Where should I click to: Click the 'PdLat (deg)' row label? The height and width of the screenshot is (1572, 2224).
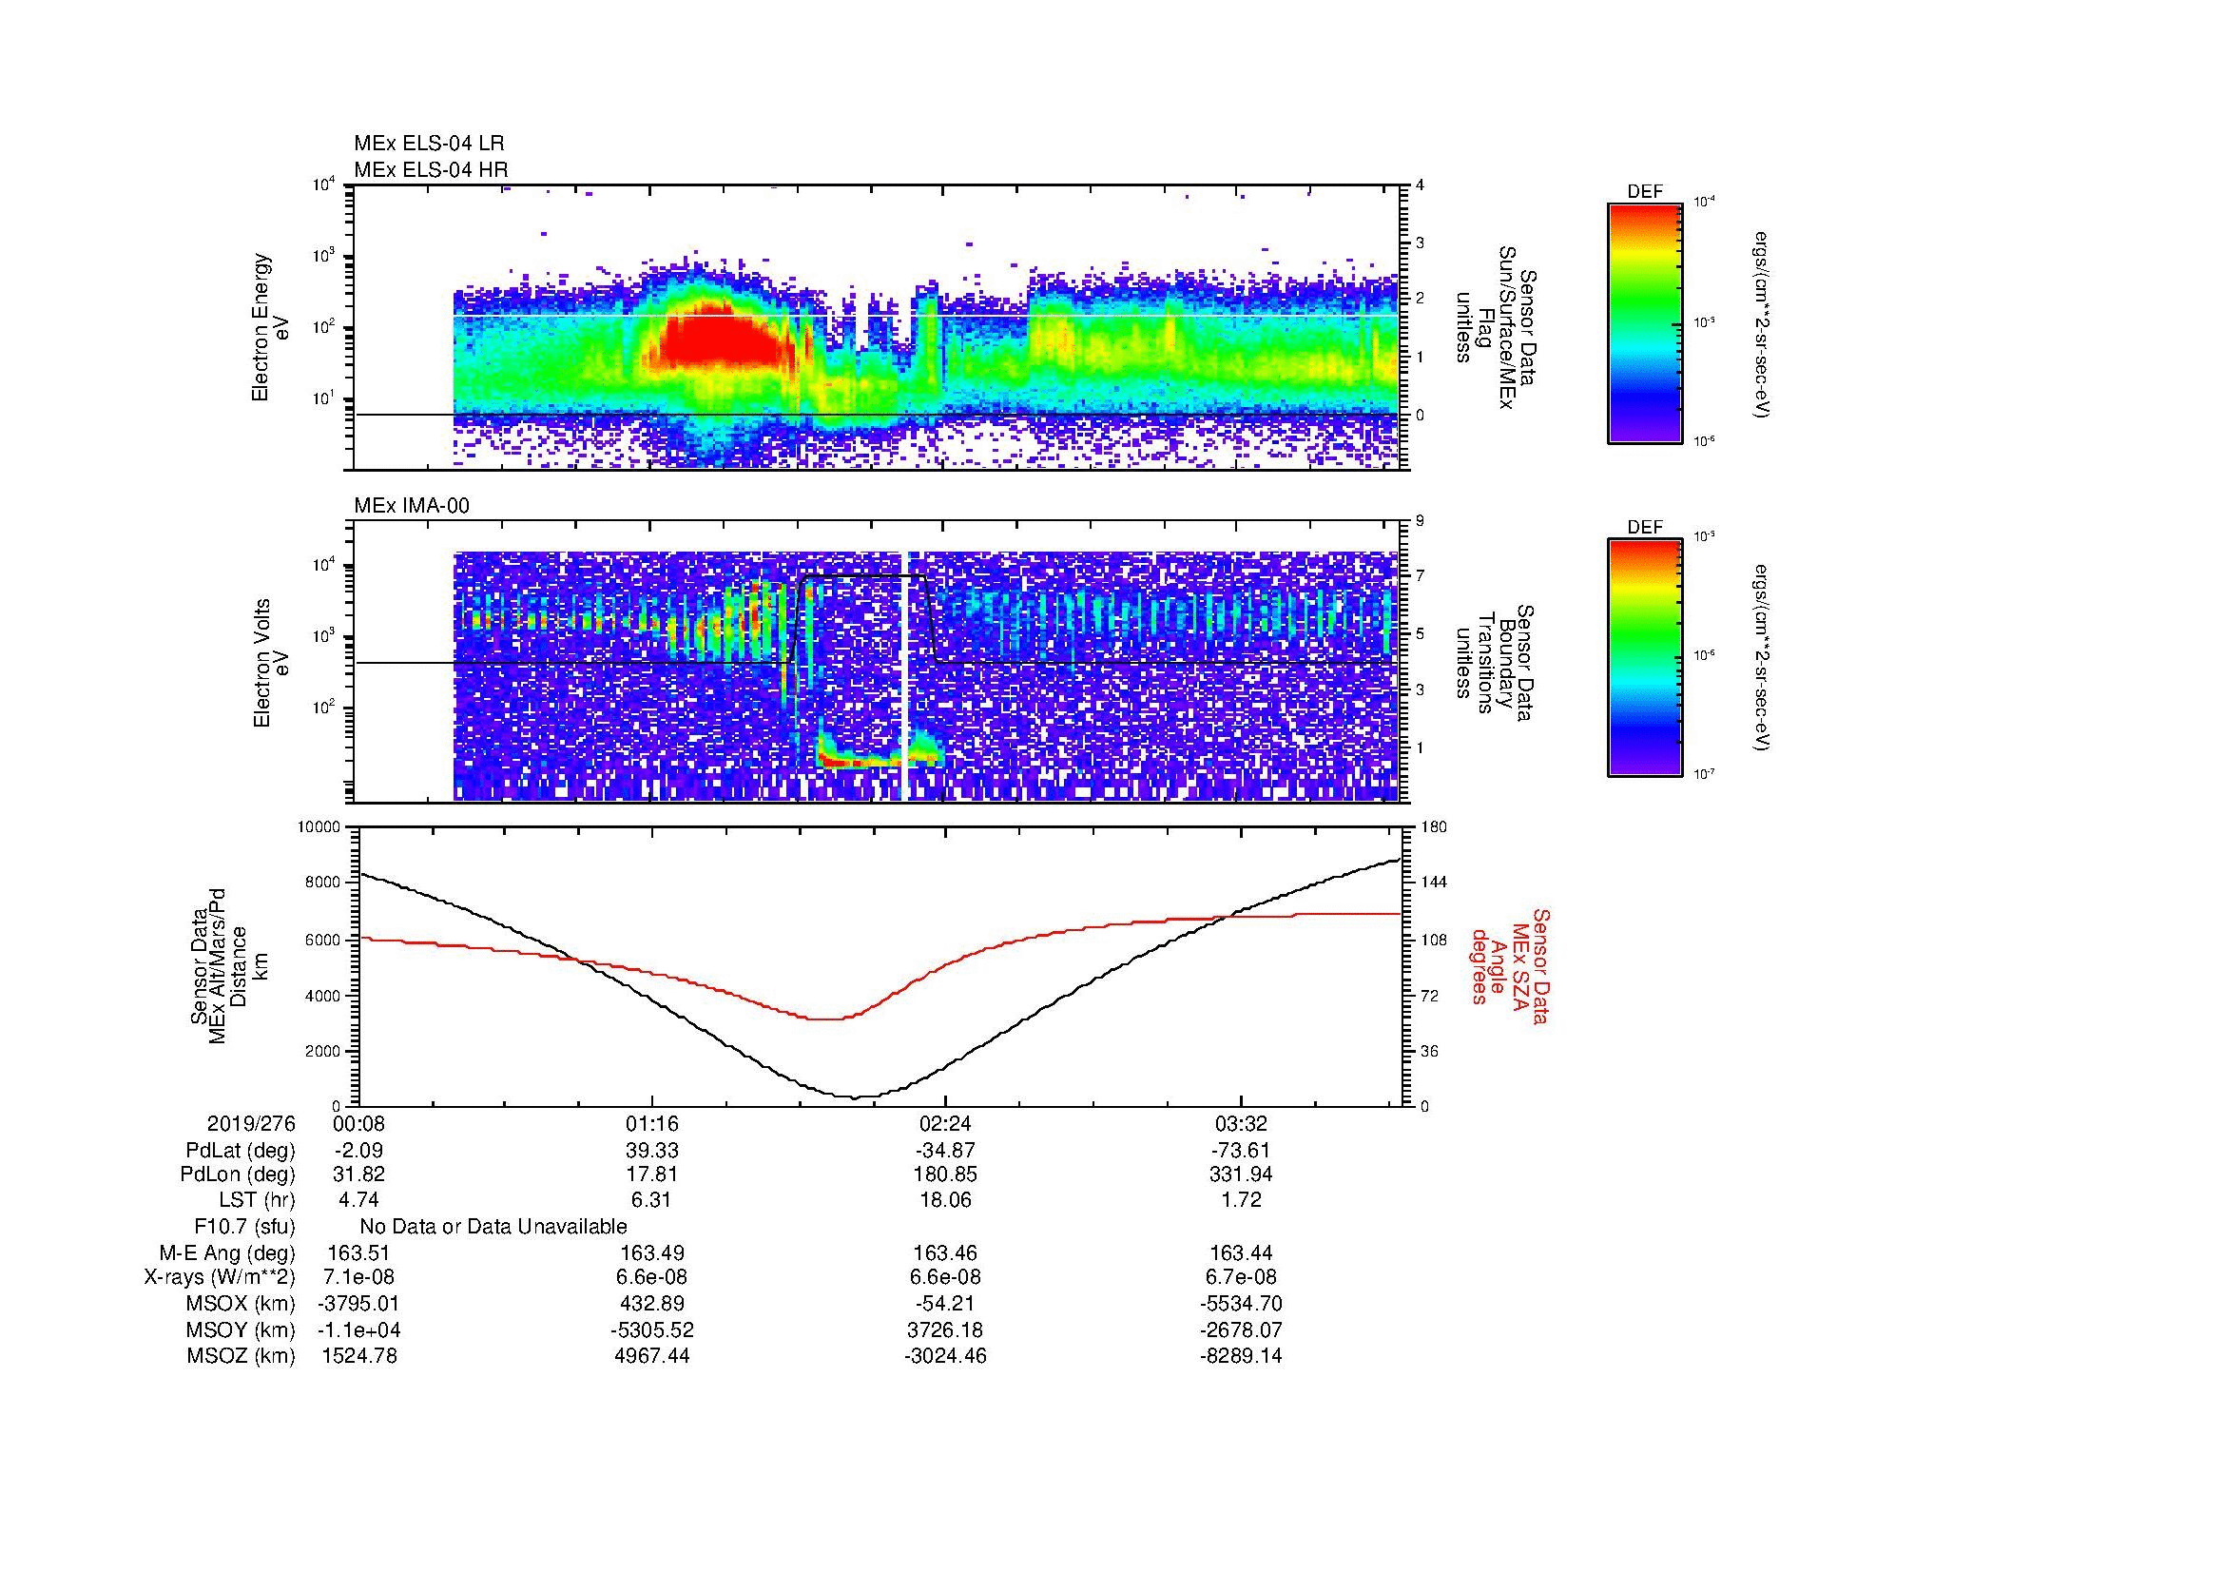coord(241,1151)
